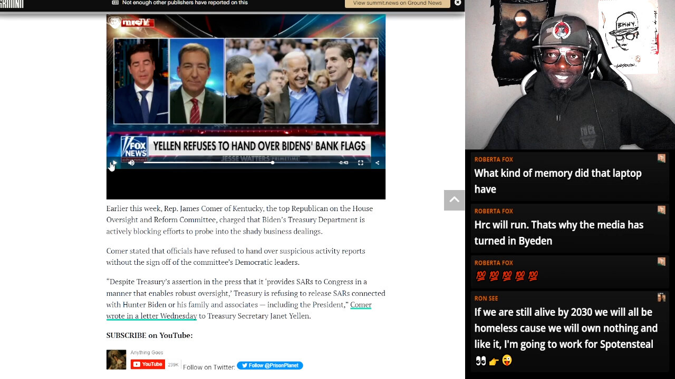Click the 239K subscriber count
This screenshot has width=675, height=379.
[x=173, y=365]
